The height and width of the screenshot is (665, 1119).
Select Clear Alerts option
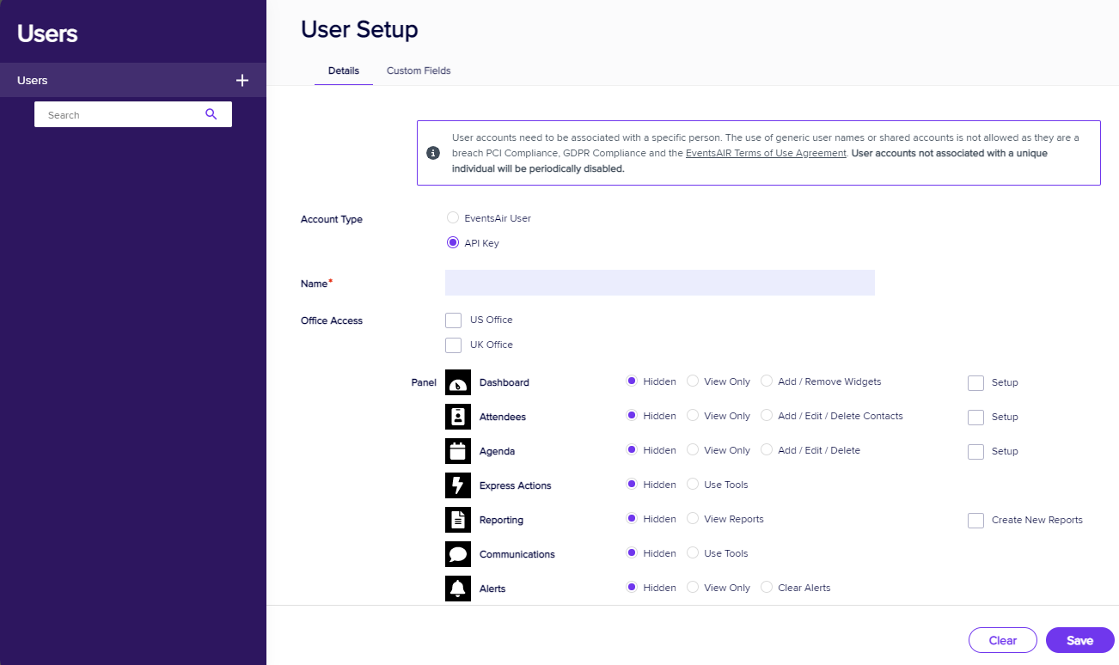[x=766, y=588]
